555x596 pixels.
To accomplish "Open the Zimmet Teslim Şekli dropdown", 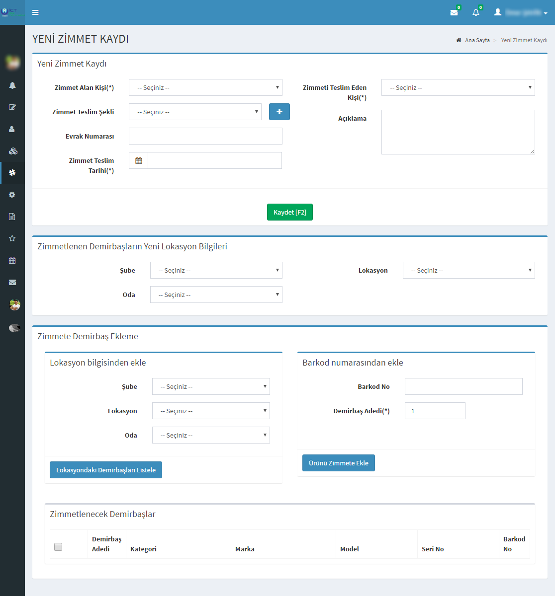I will [195, 112].
